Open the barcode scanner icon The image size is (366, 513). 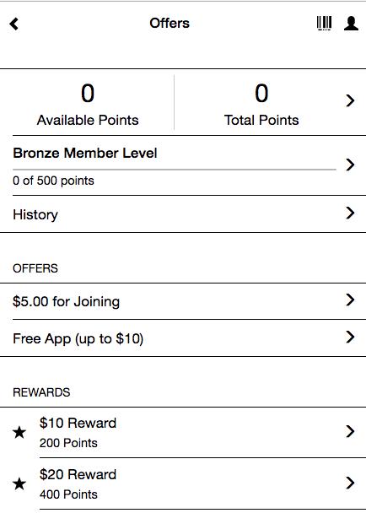pyautogui.click(x=324, y=24)
